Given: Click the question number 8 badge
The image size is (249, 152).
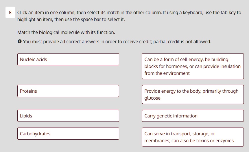Looking at the screenshot, I should 10,13.
